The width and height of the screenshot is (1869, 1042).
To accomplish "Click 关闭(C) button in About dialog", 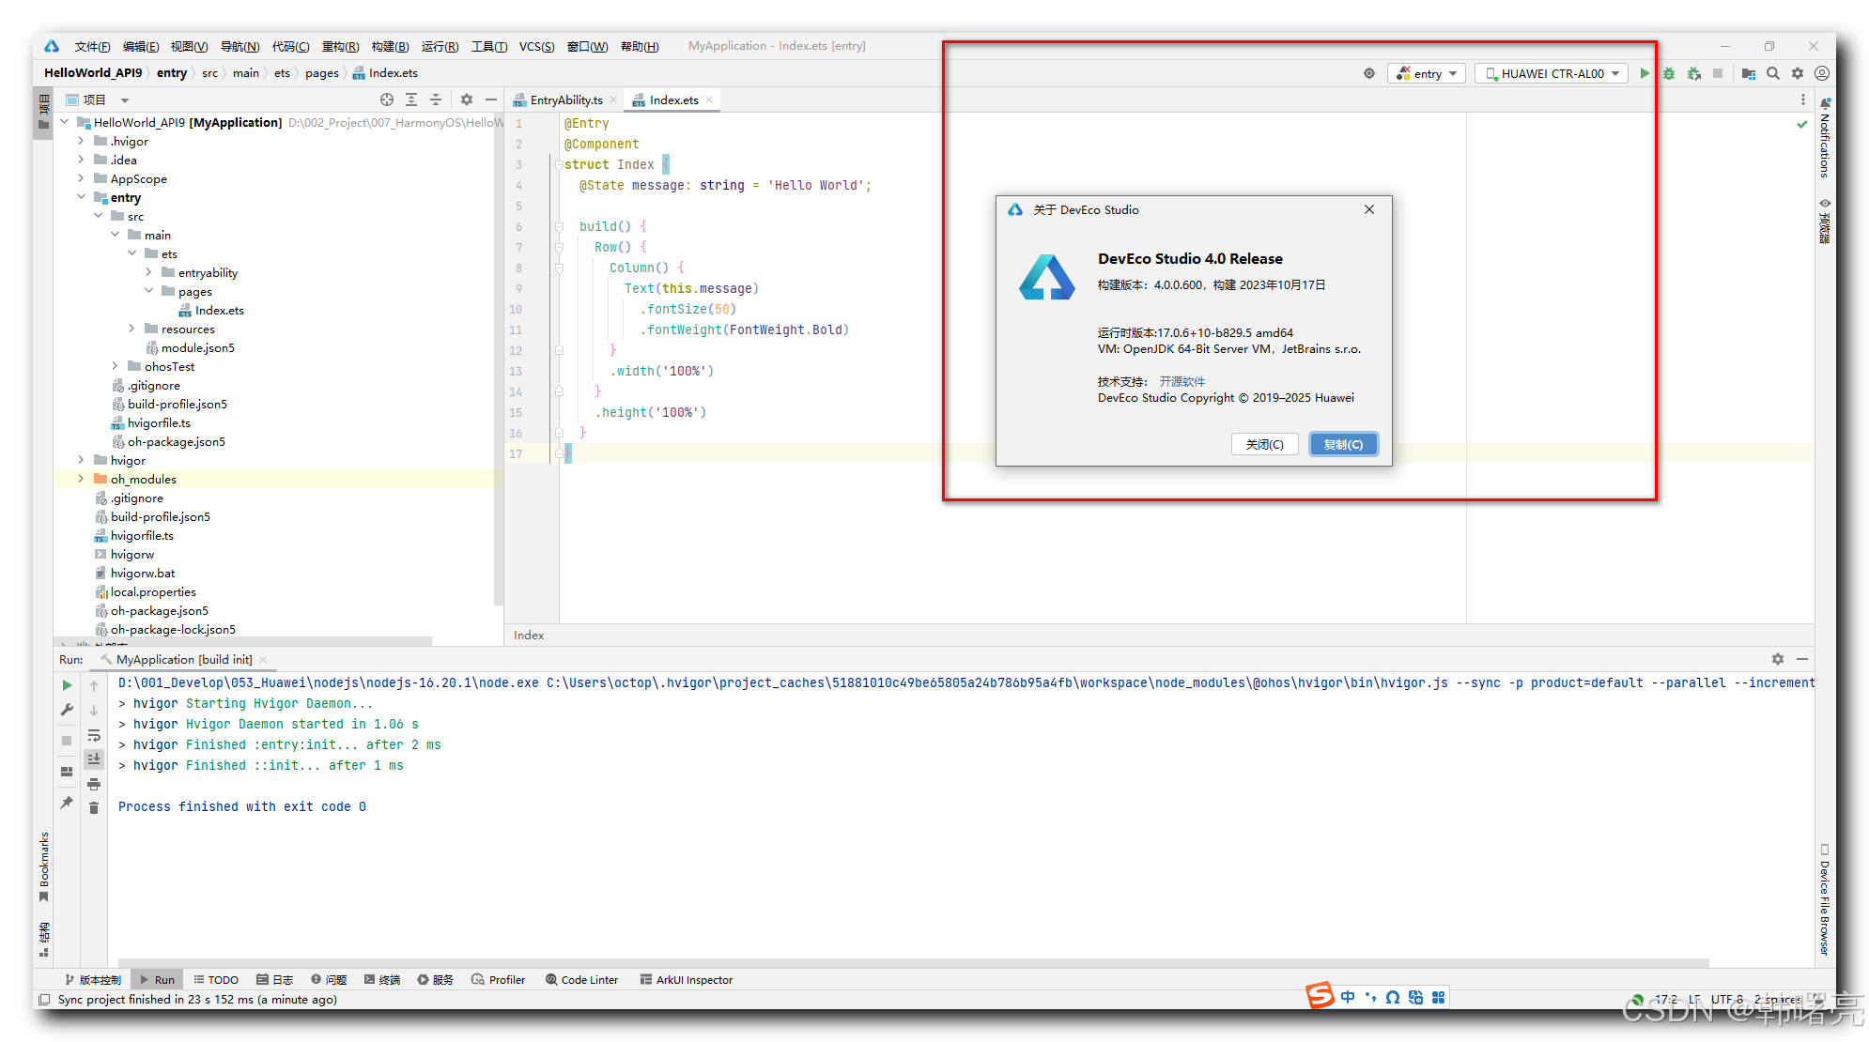I will [x=1264, y=444].
